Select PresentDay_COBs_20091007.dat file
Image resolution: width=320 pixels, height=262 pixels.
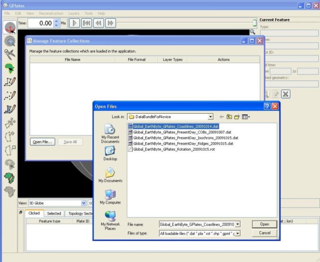tap(180, 132)
